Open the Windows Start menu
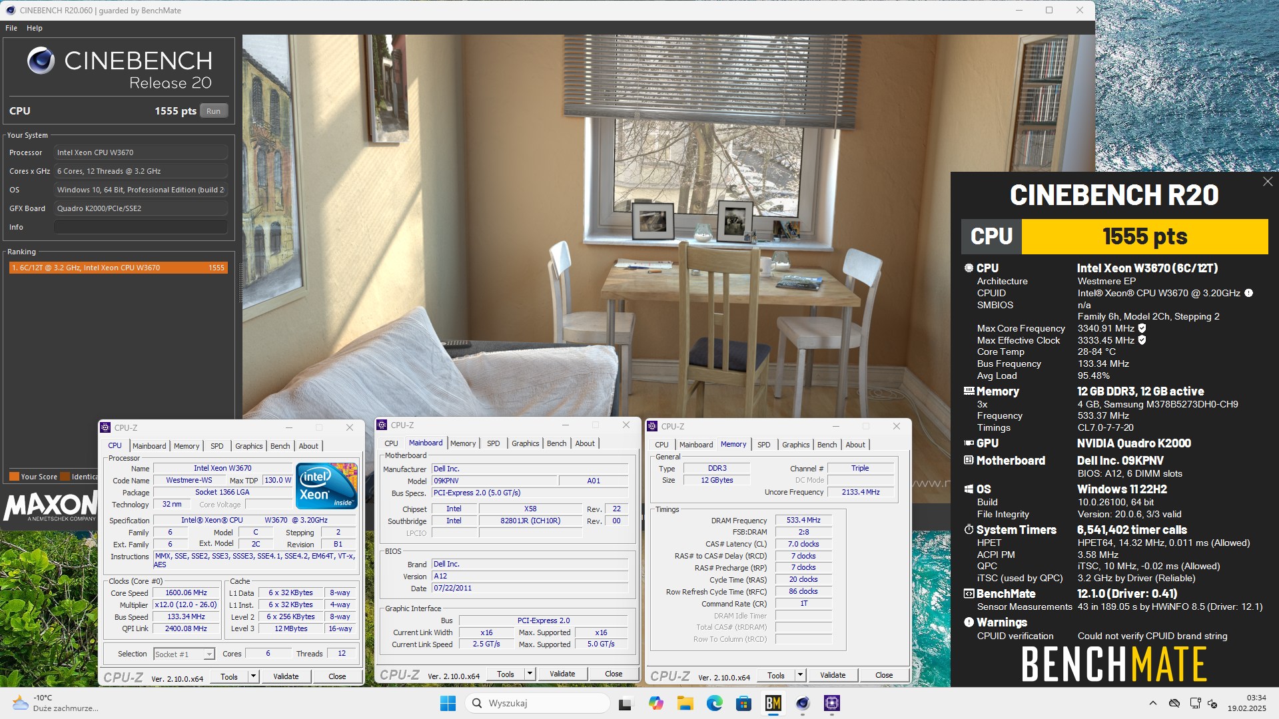Screen dimensions: 1279x719 pos(448,703)
